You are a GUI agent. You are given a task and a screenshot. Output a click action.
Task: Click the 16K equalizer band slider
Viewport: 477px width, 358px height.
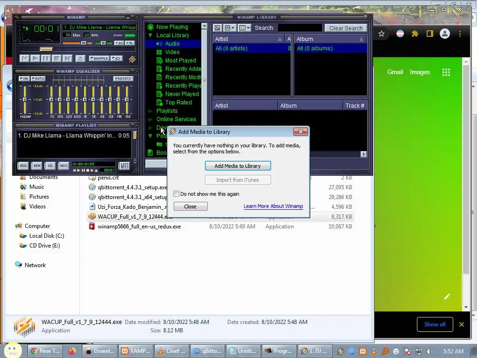point(127,100)
